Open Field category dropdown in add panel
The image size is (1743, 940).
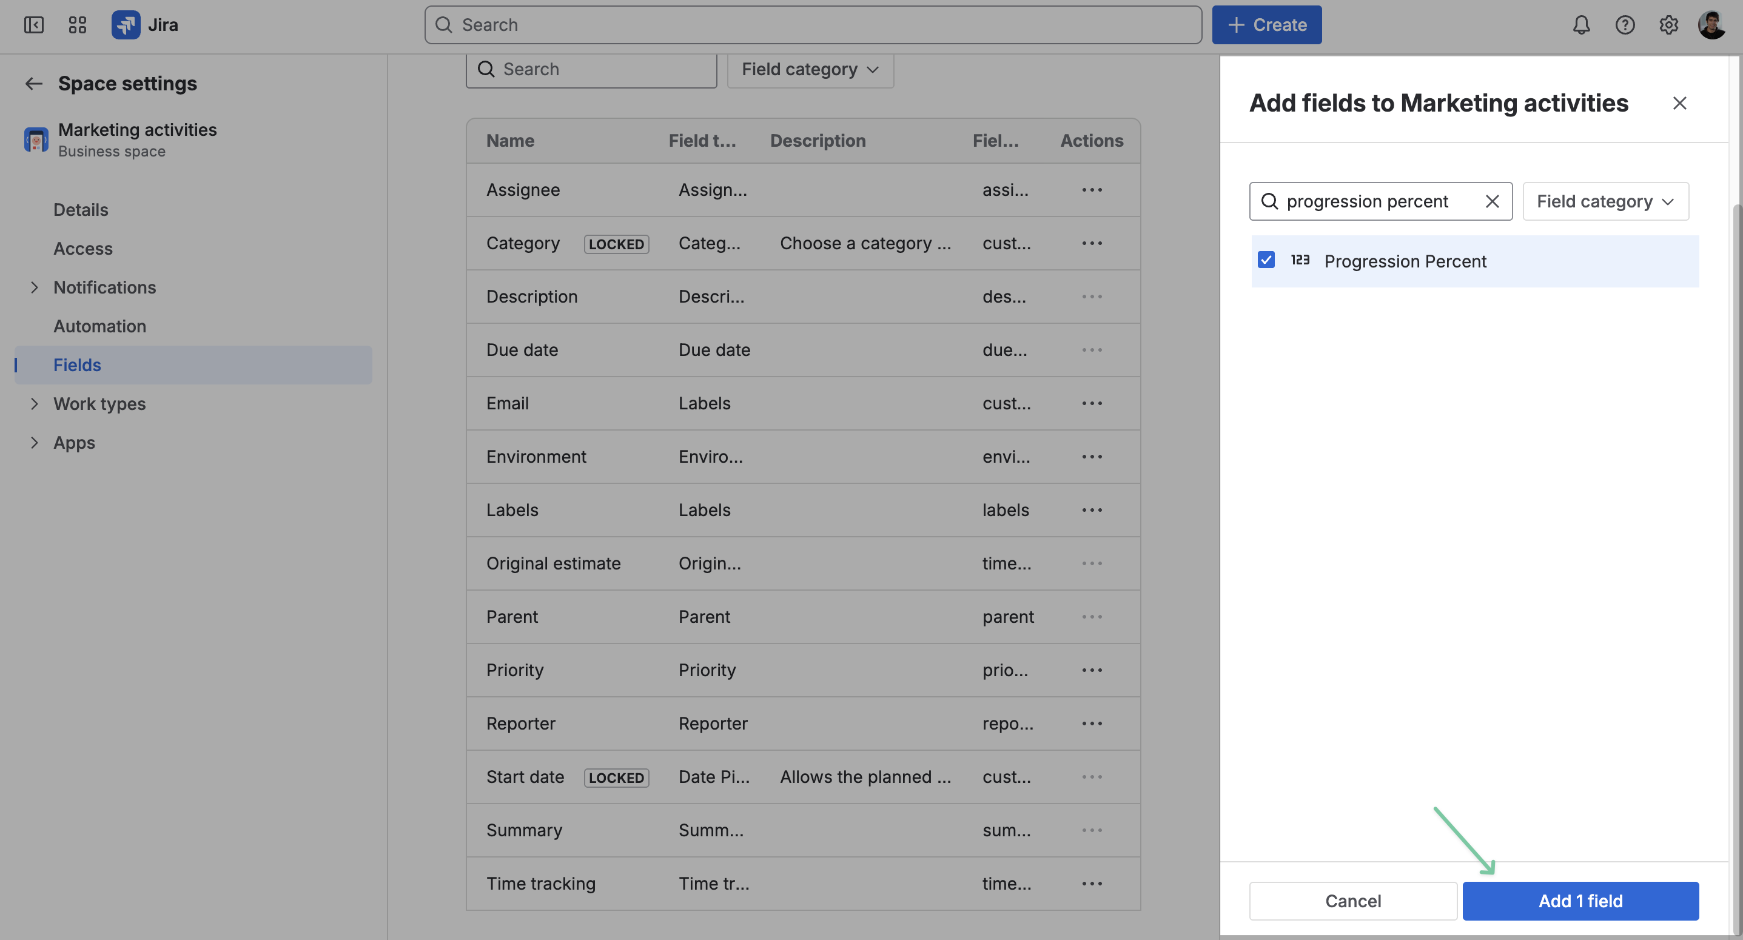(x=1605, y=201)
